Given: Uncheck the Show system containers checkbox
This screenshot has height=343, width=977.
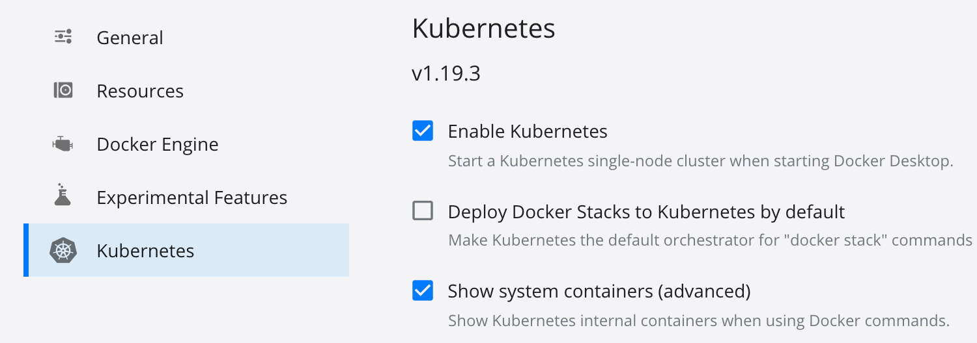Looking at the screenshot, I should point(423,291).
